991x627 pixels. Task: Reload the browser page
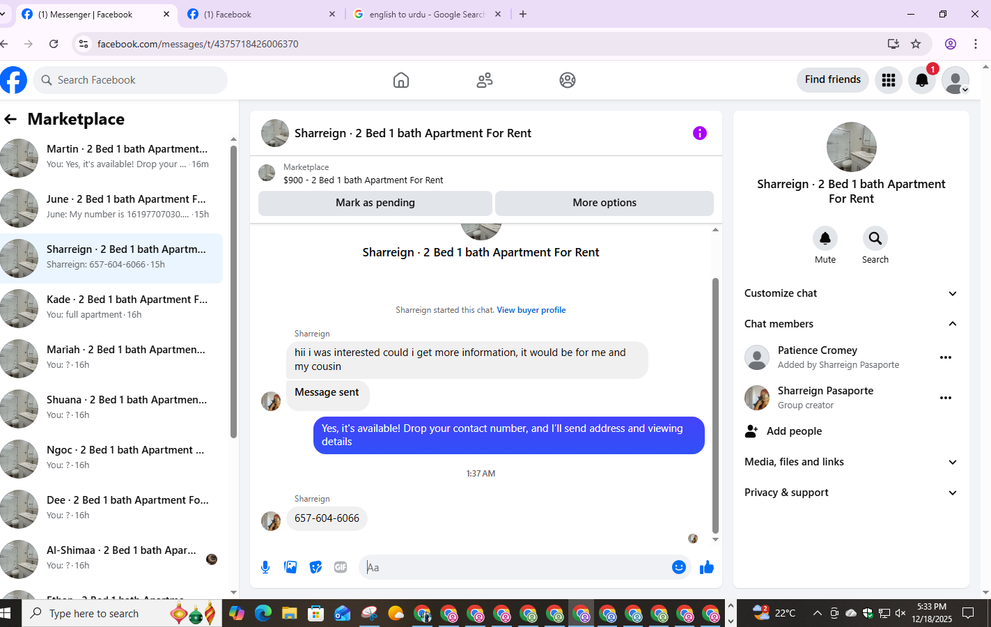[54, 44]
